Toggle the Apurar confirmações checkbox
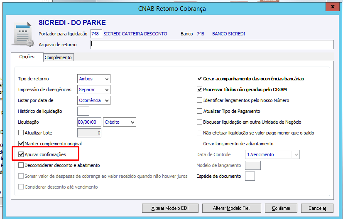The image size is (343, 219). (x=21, y=154)
